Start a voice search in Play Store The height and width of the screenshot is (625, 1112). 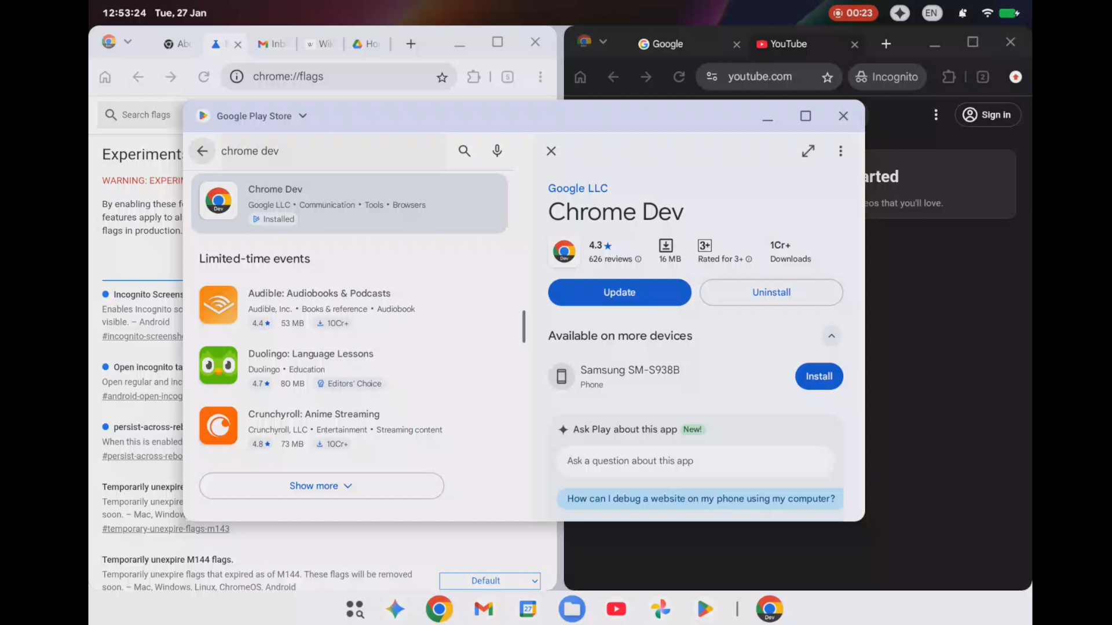(x=497, y=150)
